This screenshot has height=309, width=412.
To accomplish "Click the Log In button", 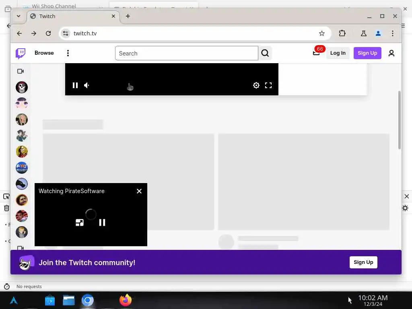I will tap(338, 53).
